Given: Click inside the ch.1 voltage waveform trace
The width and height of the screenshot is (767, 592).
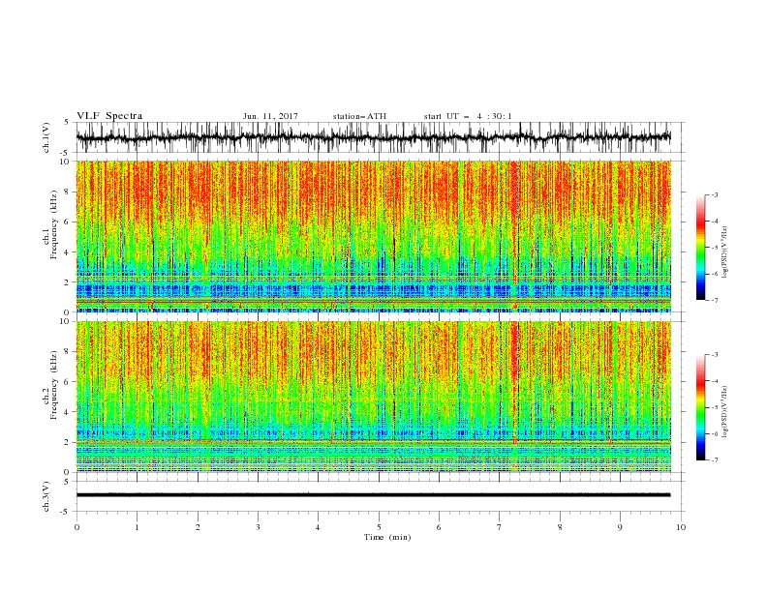Looking at the screenshot, I should click(373, 137).
